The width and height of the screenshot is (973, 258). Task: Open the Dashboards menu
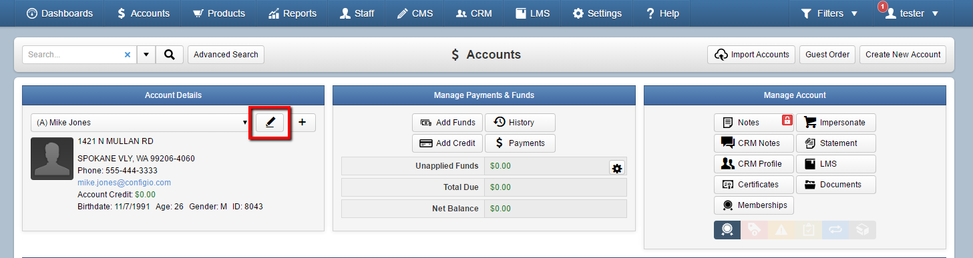(59, 13)
